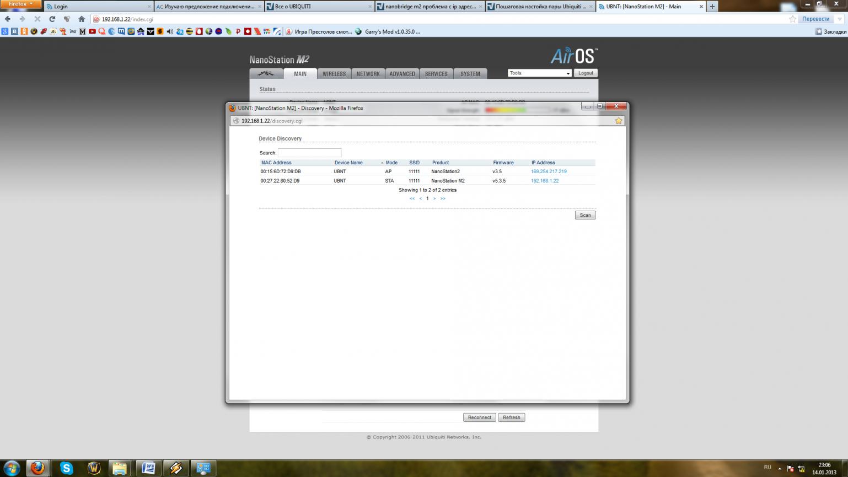Sort by the Device Name column header

[348, 163]
